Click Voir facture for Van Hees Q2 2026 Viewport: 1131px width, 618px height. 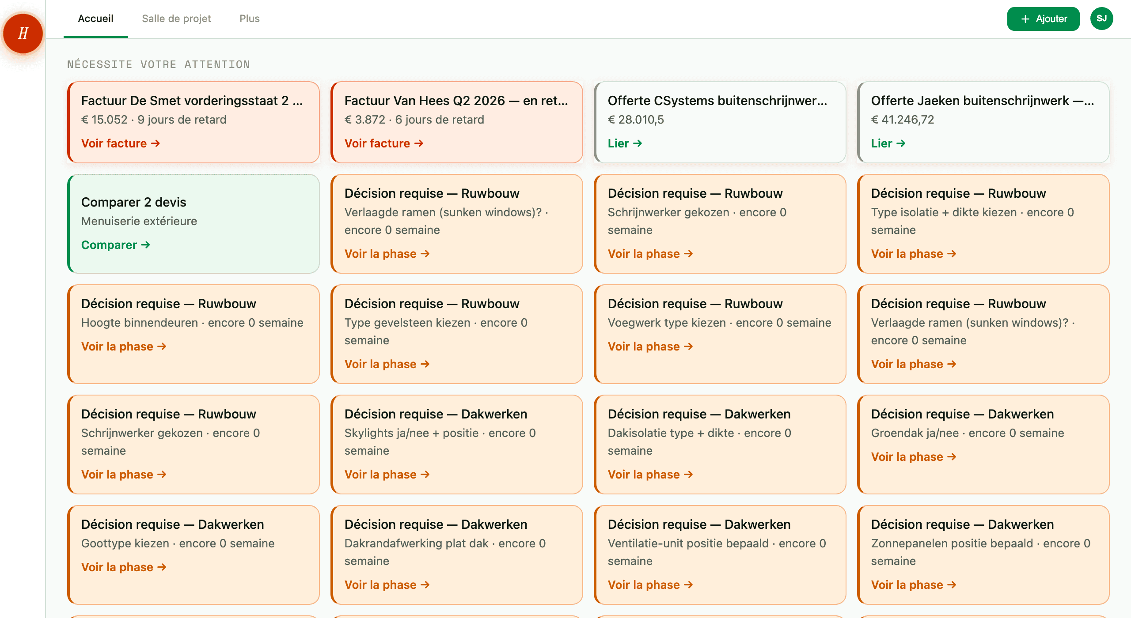(x=384, y=143)
